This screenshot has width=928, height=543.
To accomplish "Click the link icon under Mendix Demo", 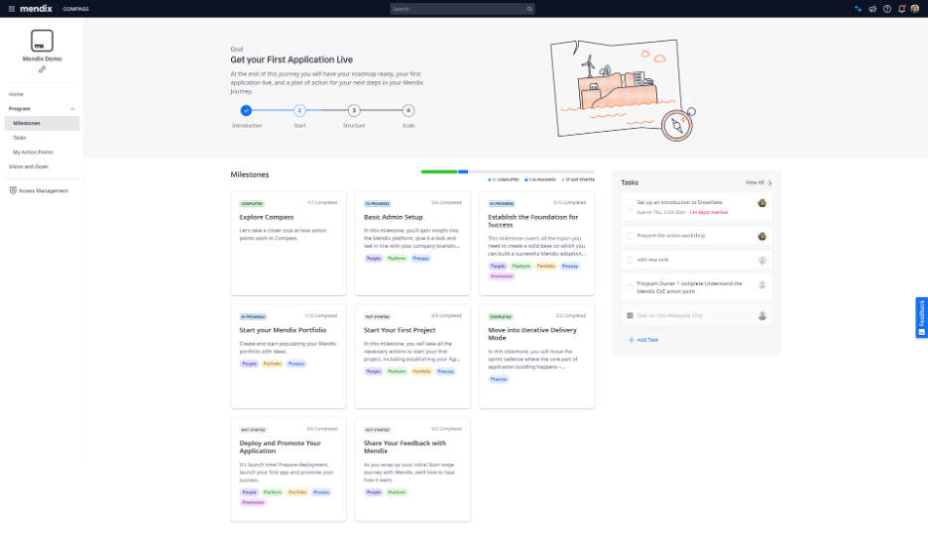I will point(42,69).
